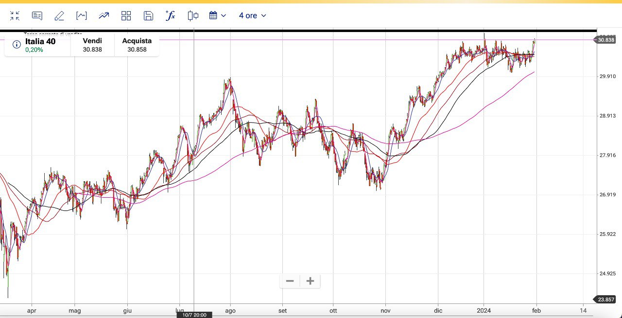
Task: Click the 10/7 20:00 time marker
Action: [194, 315]
